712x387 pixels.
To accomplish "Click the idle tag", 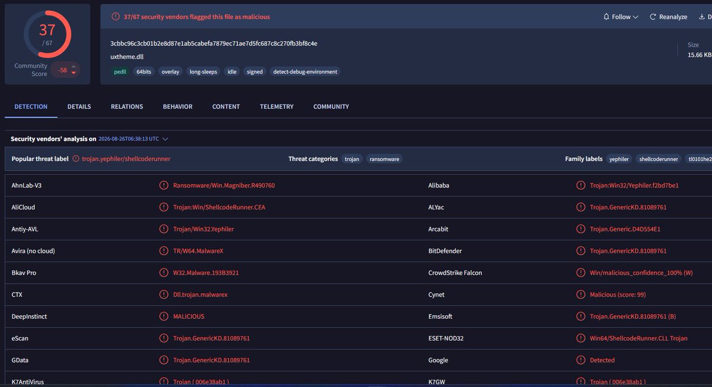I will 232,72.
